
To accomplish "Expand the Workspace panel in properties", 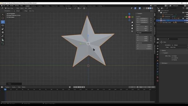I will (164, 63).
